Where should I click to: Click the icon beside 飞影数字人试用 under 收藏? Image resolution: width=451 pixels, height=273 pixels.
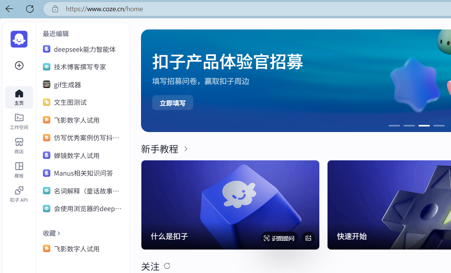pos(47,248)
